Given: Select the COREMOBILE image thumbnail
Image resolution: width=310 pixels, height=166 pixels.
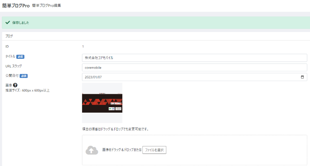Looking at the screenshot, I should click(x=102, y=103).
